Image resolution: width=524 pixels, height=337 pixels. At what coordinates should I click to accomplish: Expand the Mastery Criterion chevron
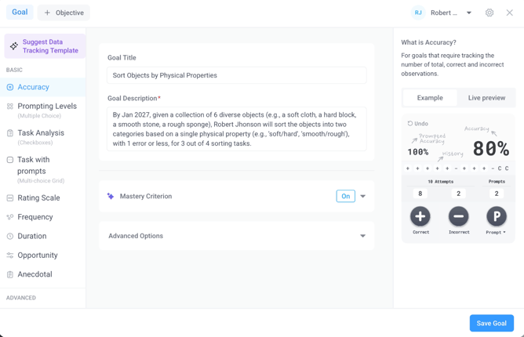tap(363, 196)
